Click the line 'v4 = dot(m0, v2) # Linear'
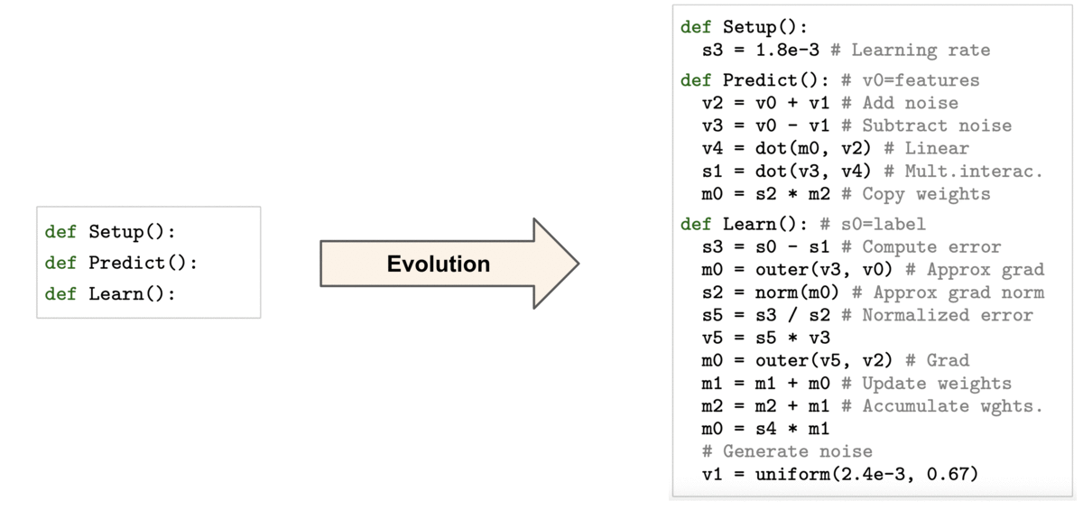Viewport: 1083px width, 510px height. 835,148
